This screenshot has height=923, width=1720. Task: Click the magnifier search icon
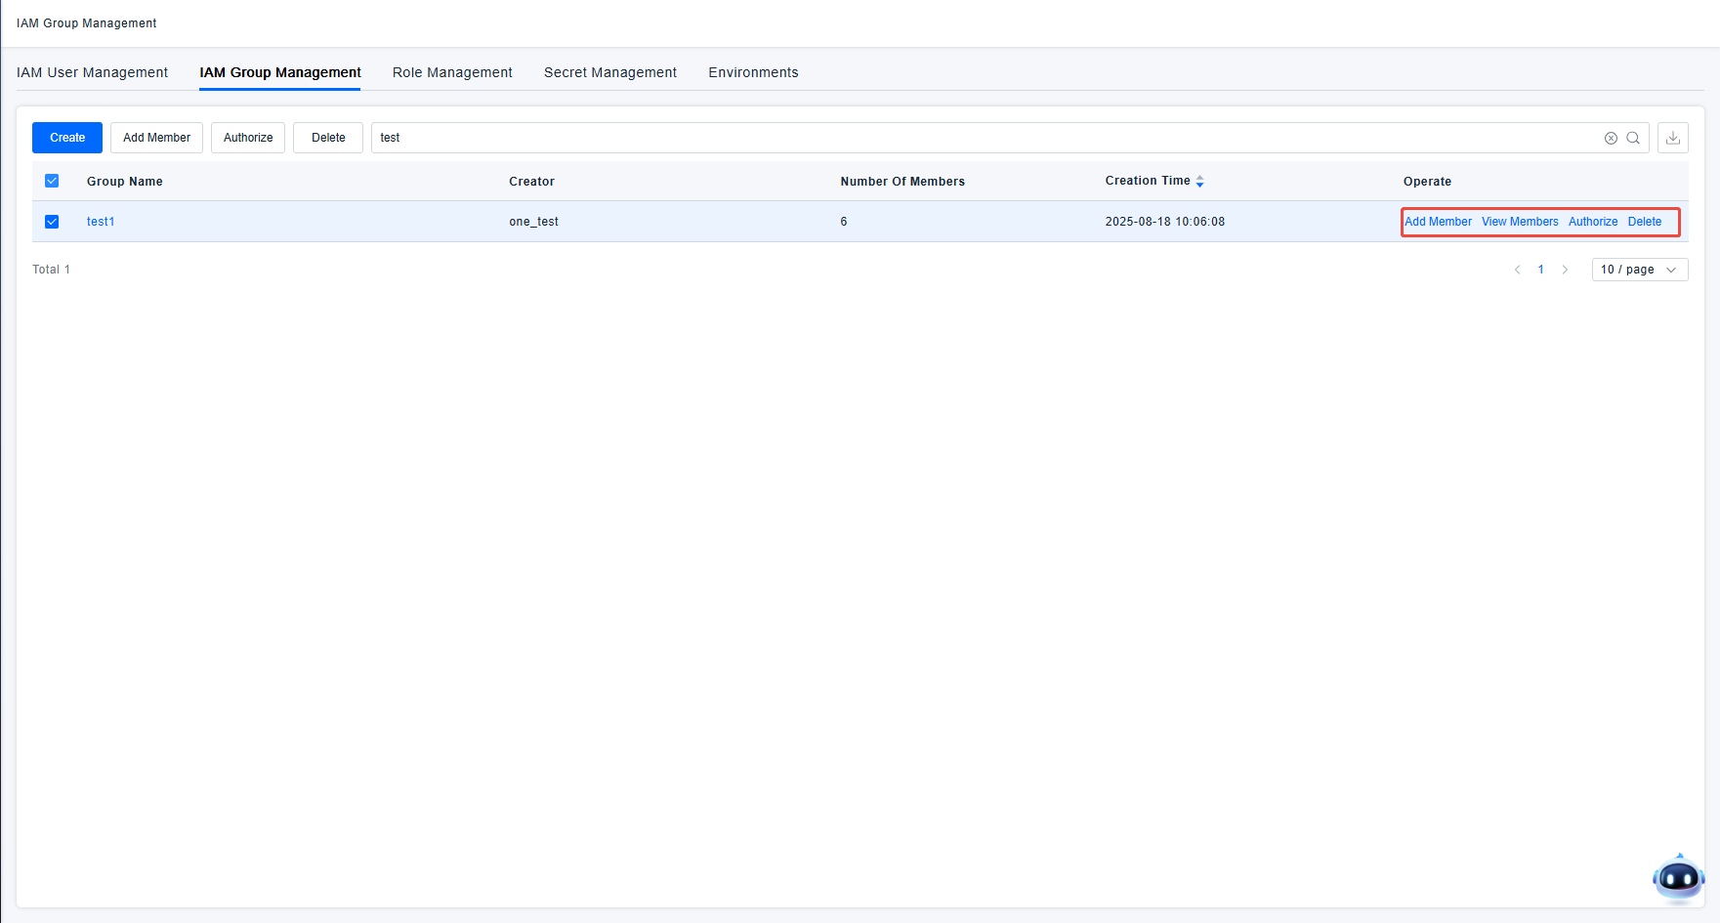coord(1633,138)
